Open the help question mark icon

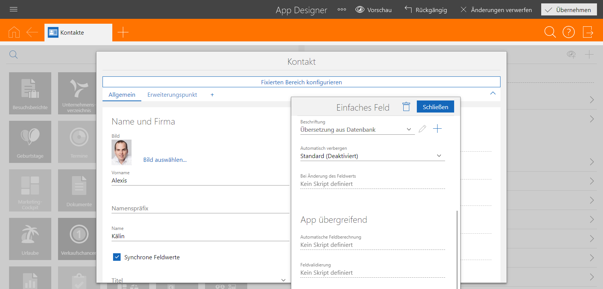[x=569, y=32]
